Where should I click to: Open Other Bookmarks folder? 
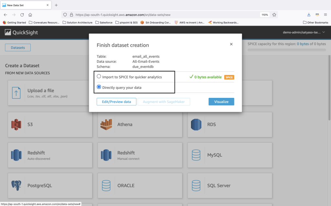[x=315, y=23]
